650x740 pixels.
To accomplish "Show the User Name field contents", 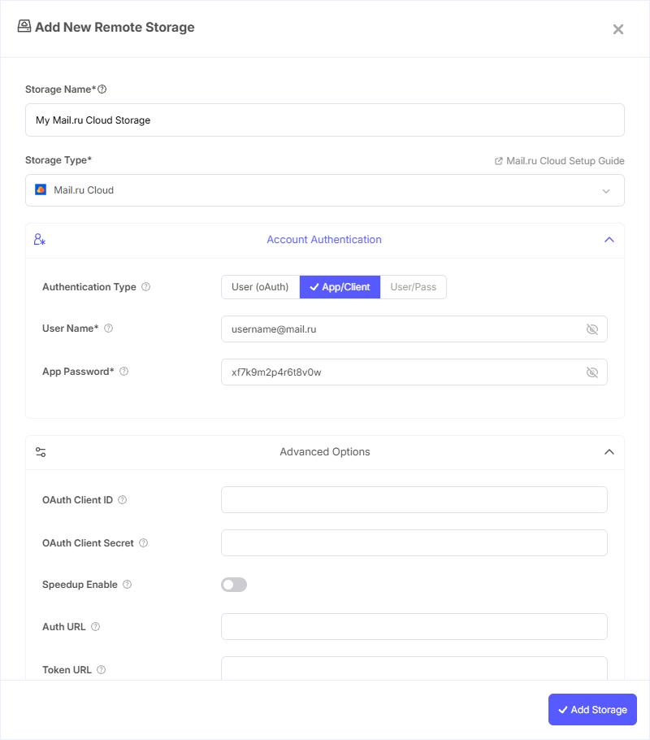I will pos(592,329).
